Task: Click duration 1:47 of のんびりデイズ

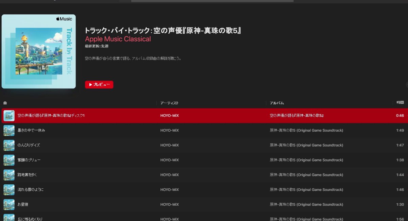Action: 400,145
